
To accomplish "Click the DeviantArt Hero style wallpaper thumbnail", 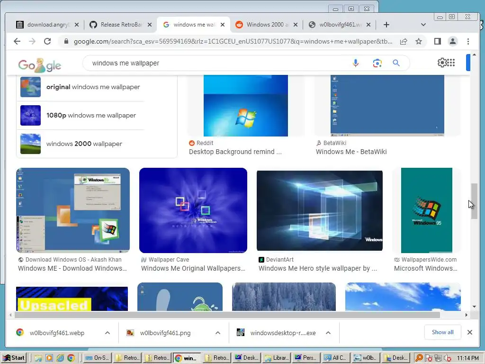I will pyautogui.click(x=320, y=210).
